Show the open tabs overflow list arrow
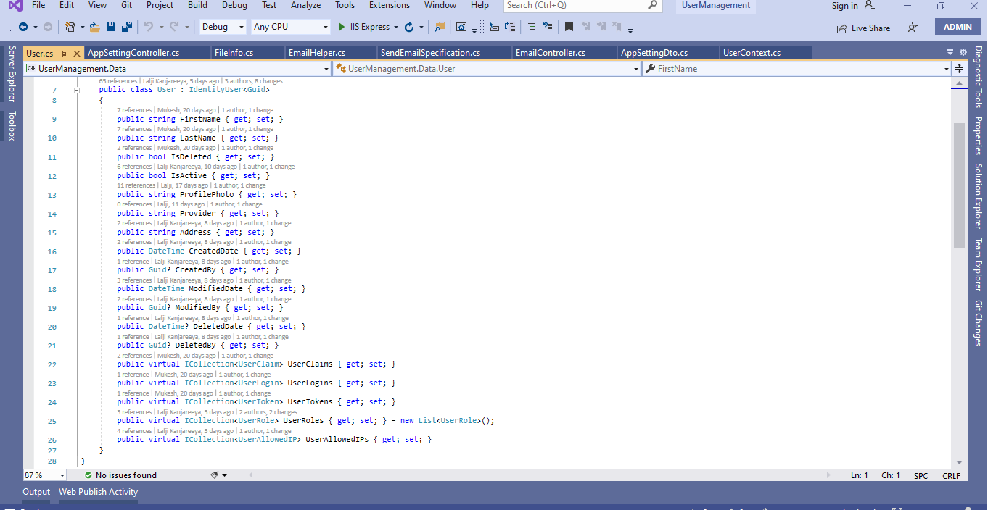This screenshot has height=510, width=988. click(x=950, y=52)
